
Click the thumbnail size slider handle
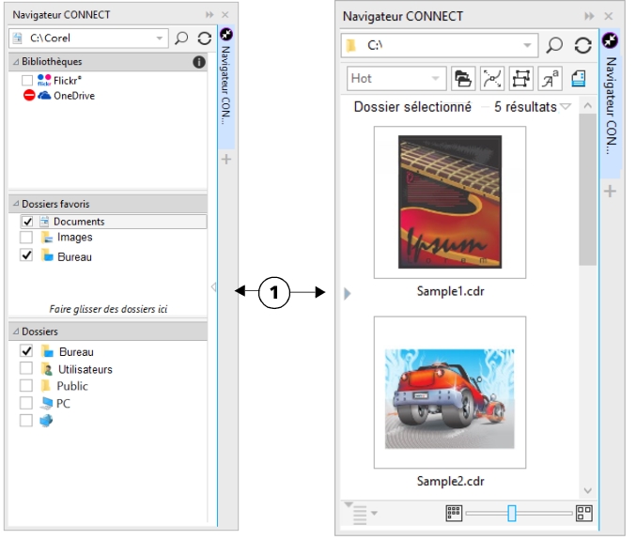[512, 513]
